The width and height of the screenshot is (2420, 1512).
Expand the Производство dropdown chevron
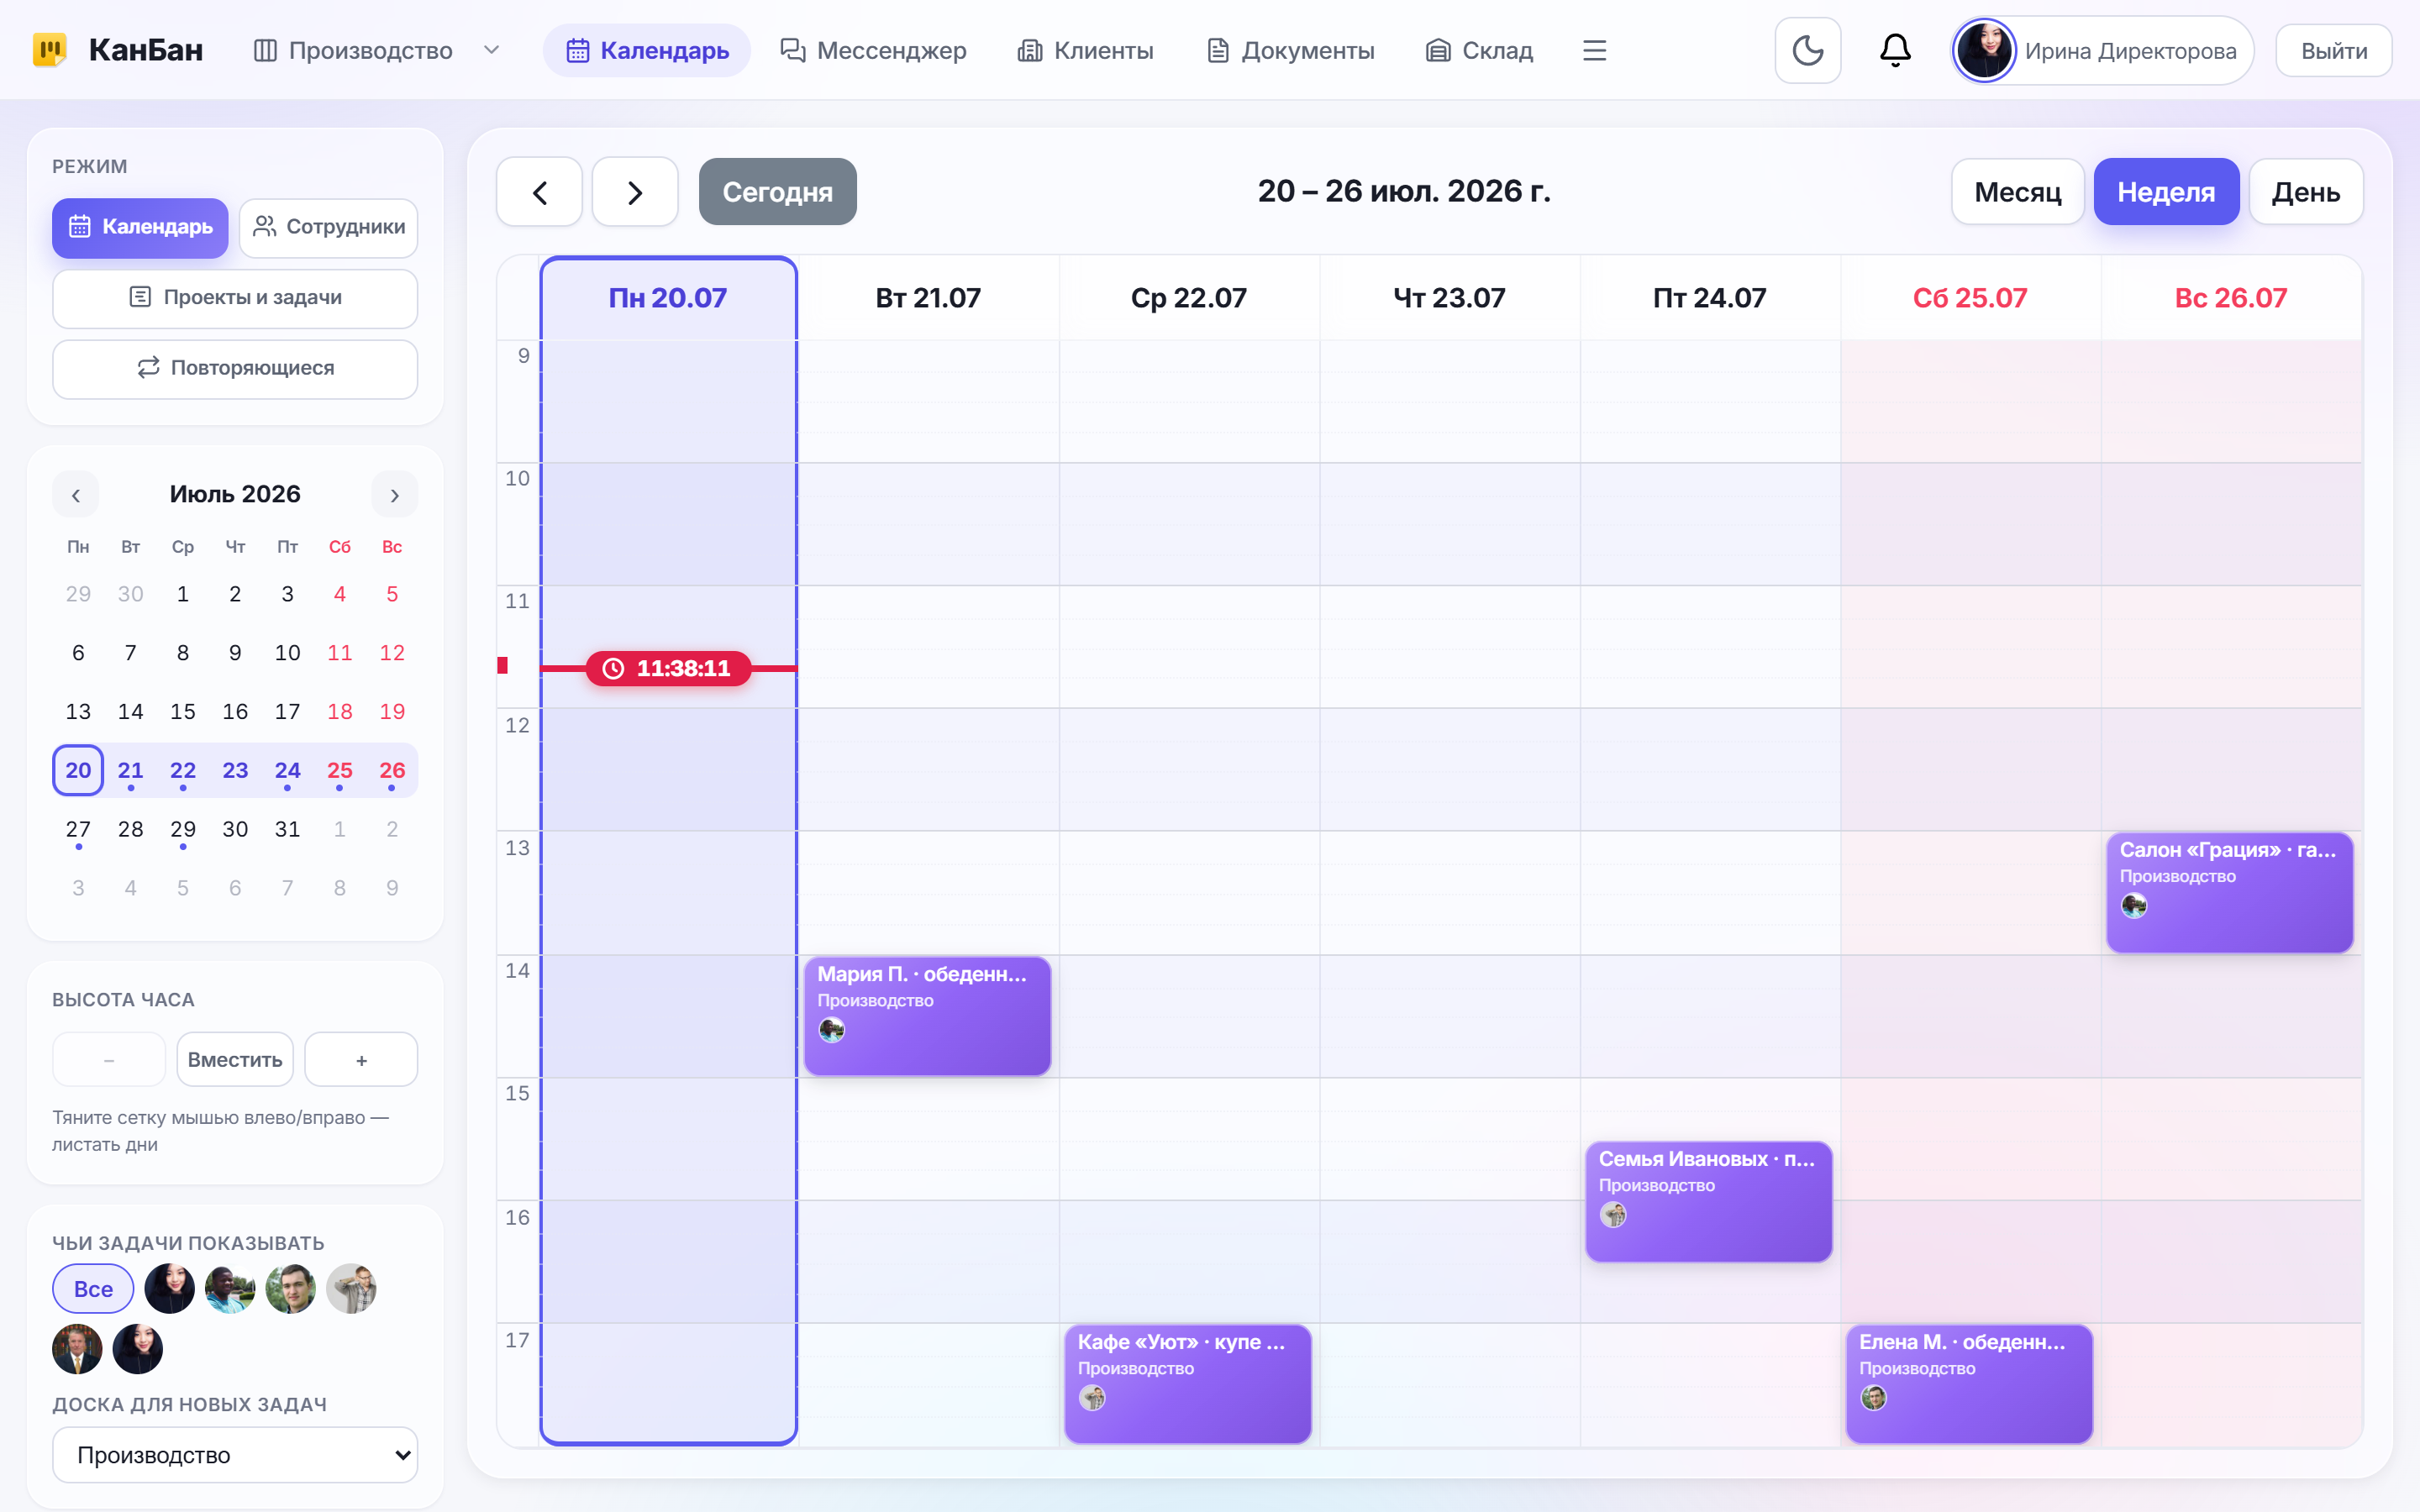click(491, 50)
